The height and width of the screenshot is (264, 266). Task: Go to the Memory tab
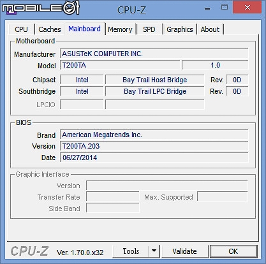120,29
